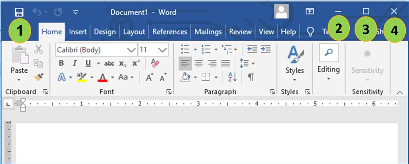Viewport: 409px width, 164px height.
Task: Undo the last action
Action: tap(37, 12)
